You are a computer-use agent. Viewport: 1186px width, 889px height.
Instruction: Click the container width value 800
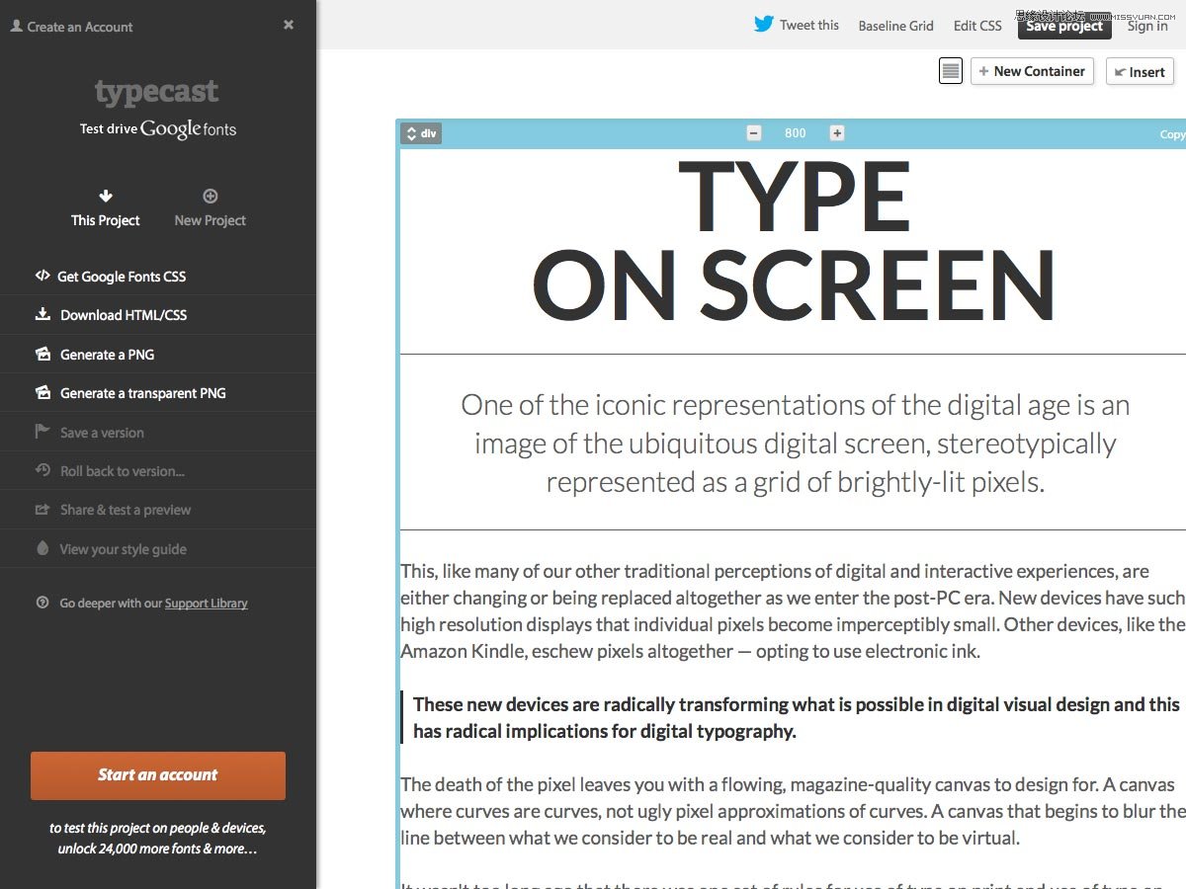[x=796, y=133]
